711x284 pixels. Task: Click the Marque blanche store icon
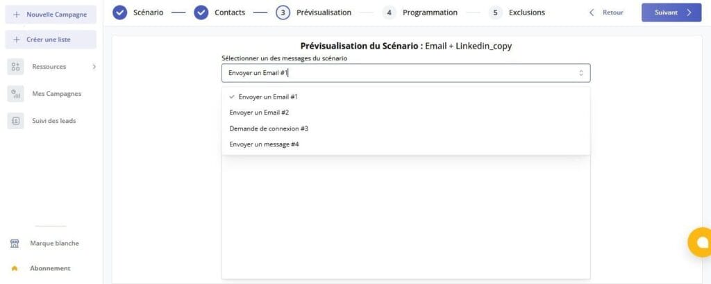[15, 244]
